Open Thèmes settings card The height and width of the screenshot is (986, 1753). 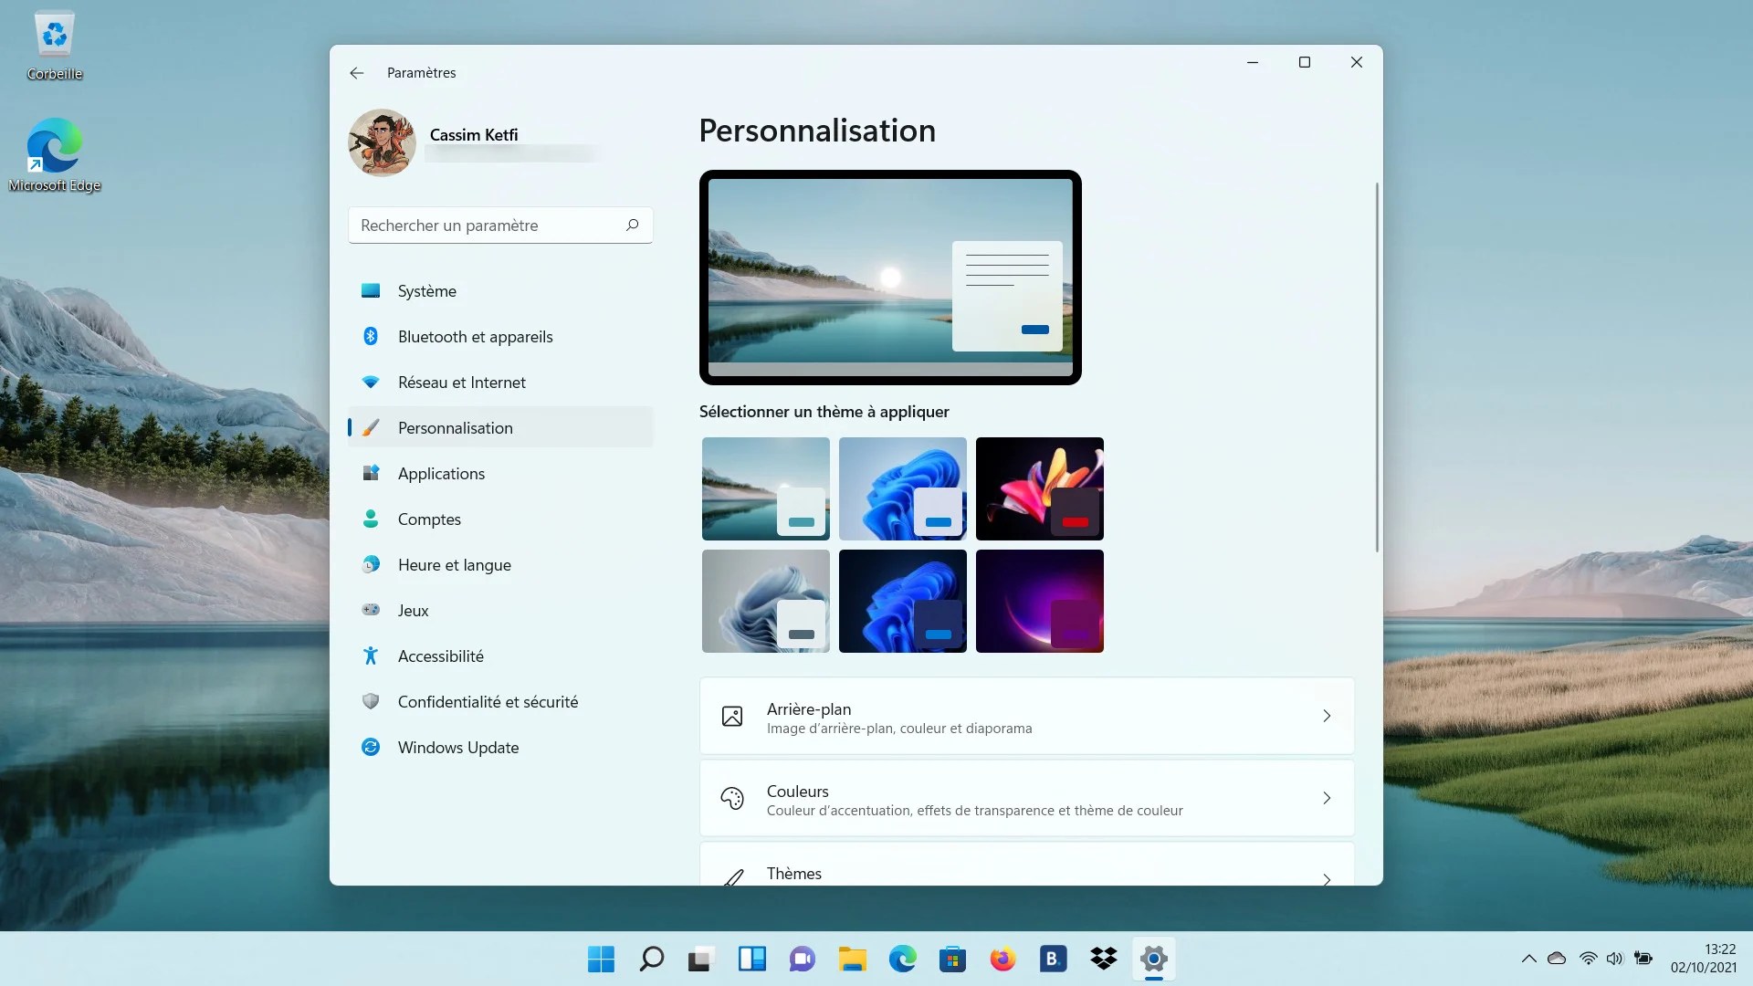point(1026,865)
